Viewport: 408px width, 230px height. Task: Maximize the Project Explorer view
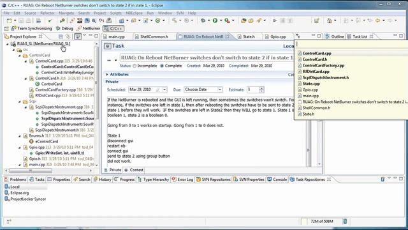click(96, 36)
